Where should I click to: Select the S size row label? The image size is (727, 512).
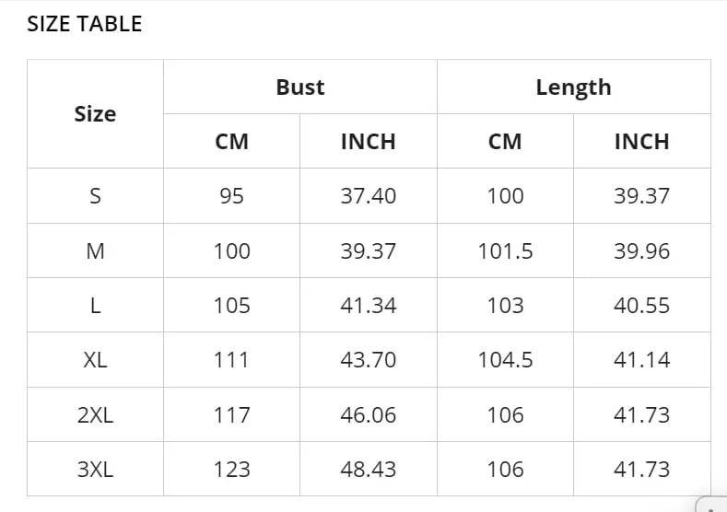[95, 196]
